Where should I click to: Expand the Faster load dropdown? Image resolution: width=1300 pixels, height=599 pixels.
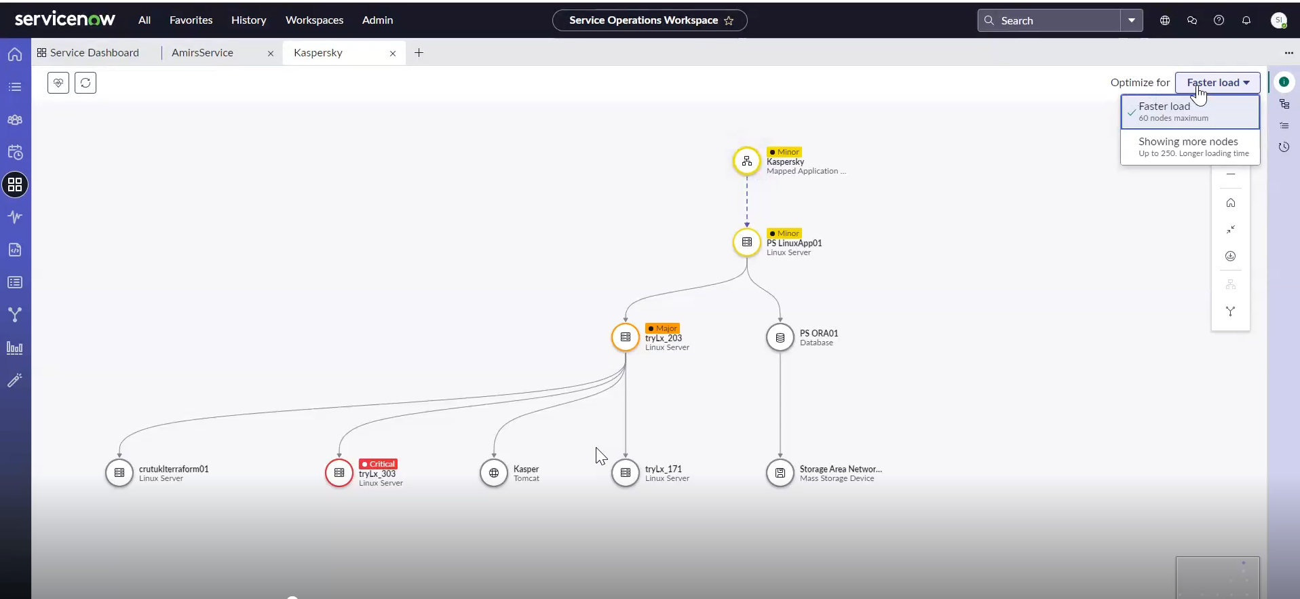pyautogui.click(x=1217, y=83)
